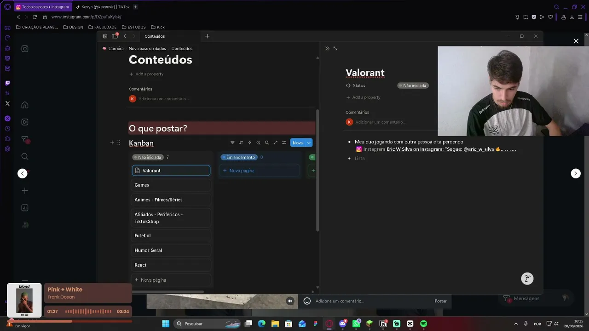The image size is (589, 331).
Task: Focus comment field in Valorant side panel
Action: coord(380,122)
